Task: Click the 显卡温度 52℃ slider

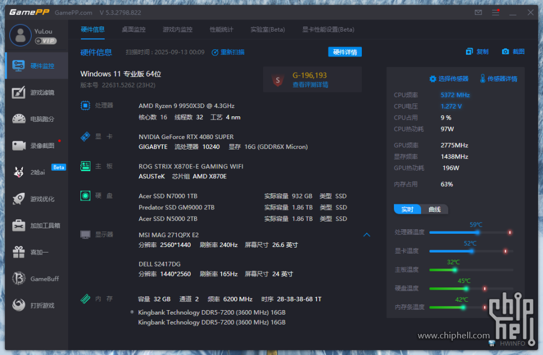Action: 471,251
